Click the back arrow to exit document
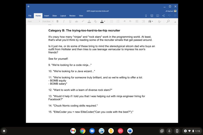The image size is (203, 135). (x=29, y=6)
